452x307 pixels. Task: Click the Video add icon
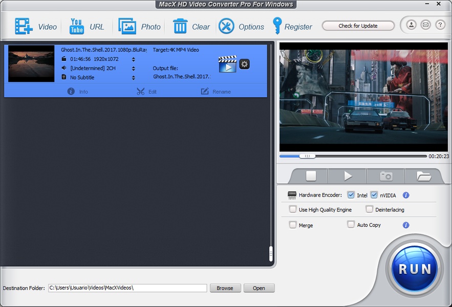point(24,26)
